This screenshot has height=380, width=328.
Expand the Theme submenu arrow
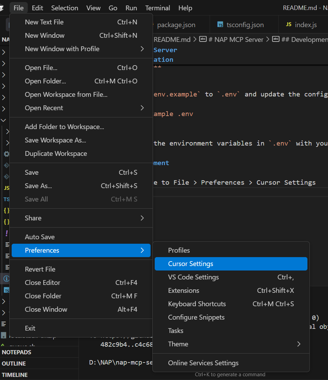click(x=299, y=344)
